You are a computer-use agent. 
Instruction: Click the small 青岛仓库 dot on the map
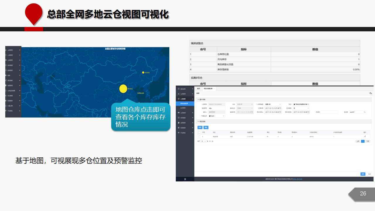click(138, 93)
